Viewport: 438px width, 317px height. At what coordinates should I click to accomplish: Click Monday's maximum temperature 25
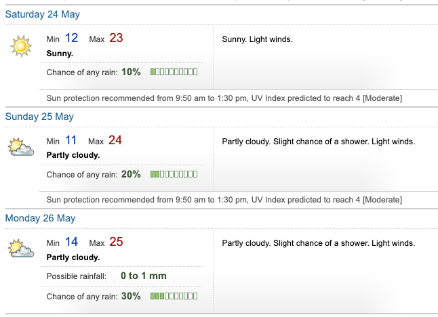click(115, 242)
